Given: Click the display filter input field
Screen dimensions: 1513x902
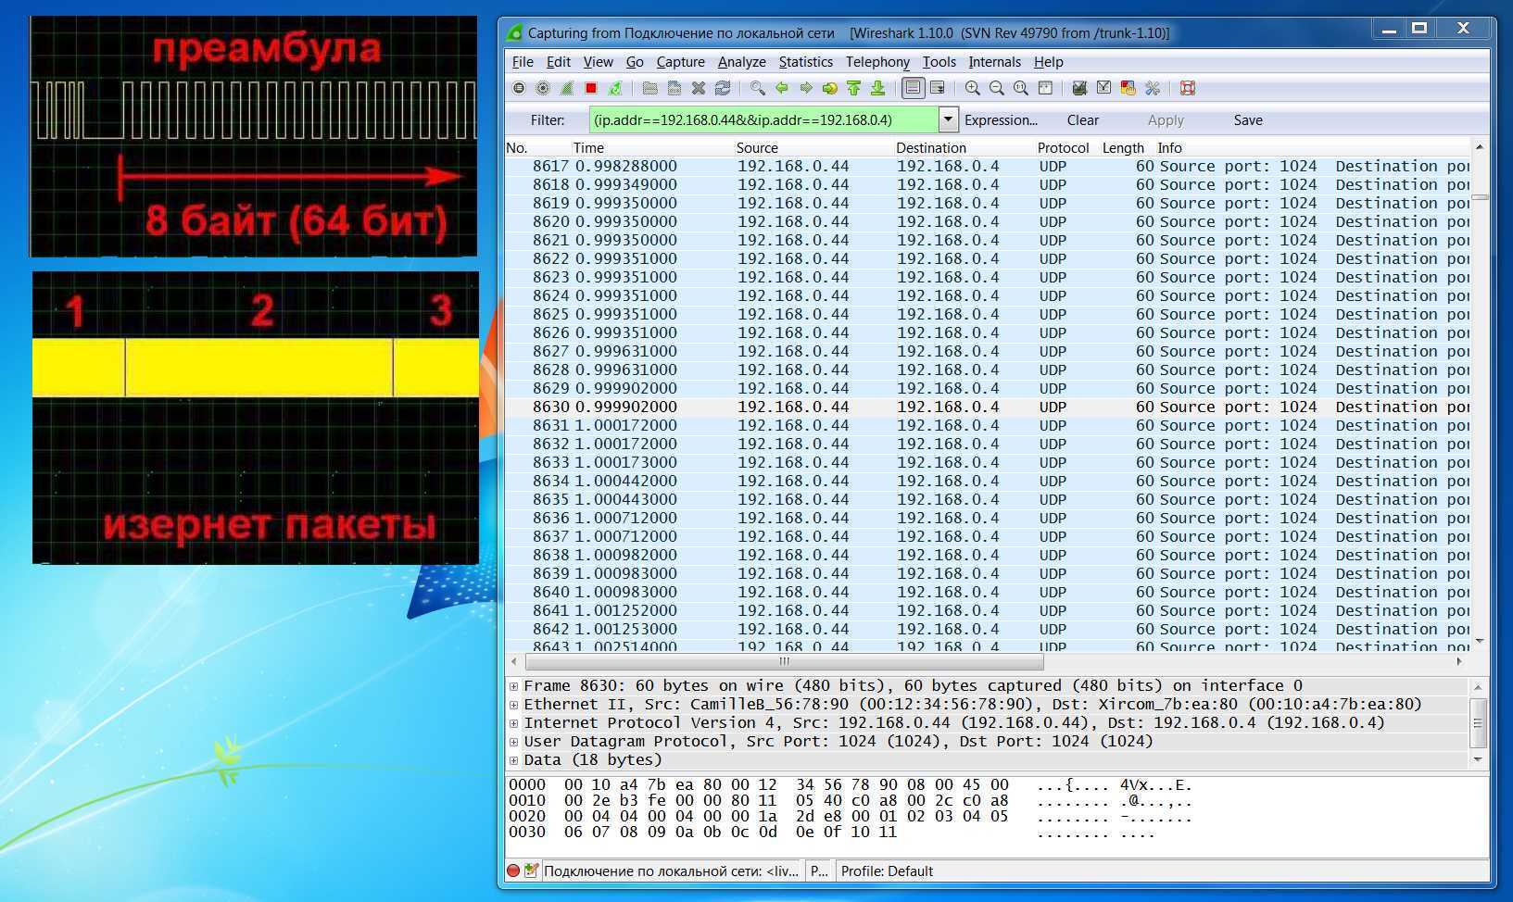Looking at the screenshot, I should (x=764, y=119).
